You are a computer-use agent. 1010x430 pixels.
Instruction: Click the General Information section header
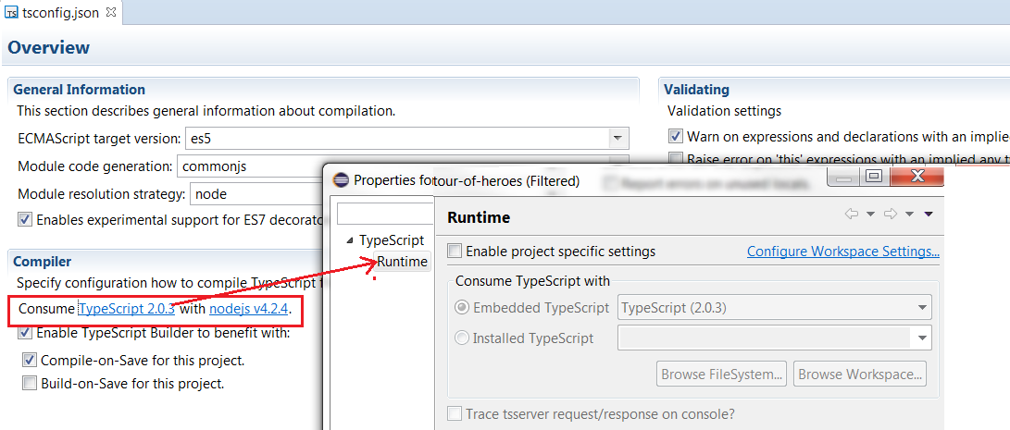pyautogui.click(x=80, y=90)
